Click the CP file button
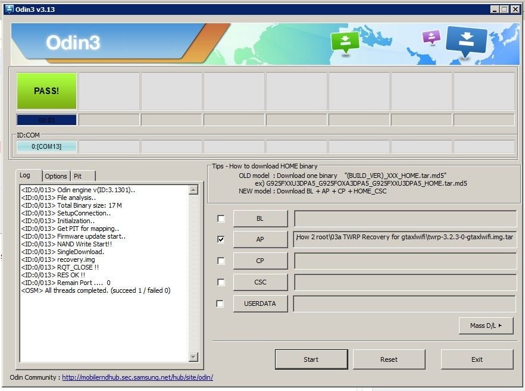525x391 pixels. coord(260,261)
